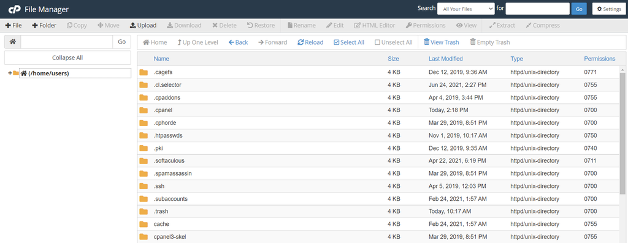Reload the file listing
This screenshot has height=243, width=628.
(310, 42)
